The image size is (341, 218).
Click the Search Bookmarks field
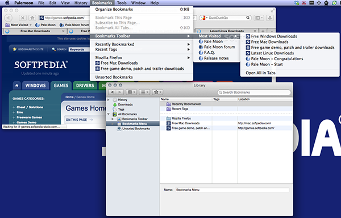(x=254, y=93)
